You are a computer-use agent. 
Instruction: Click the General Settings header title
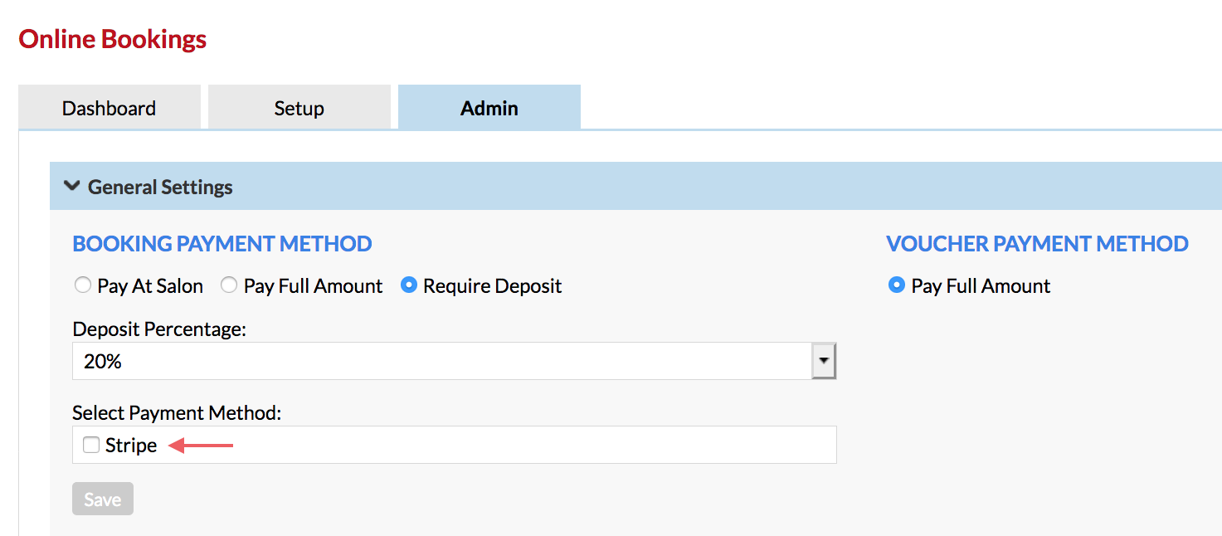[x=160, y=187]
